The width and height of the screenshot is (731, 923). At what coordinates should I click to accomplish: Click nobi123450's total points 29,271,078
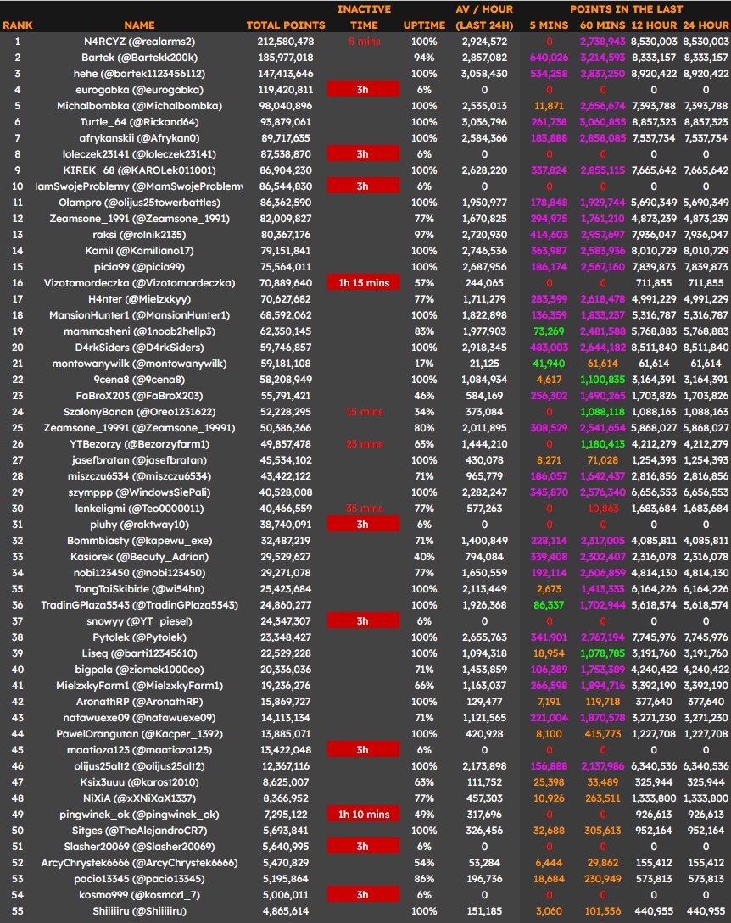point(285,573)
